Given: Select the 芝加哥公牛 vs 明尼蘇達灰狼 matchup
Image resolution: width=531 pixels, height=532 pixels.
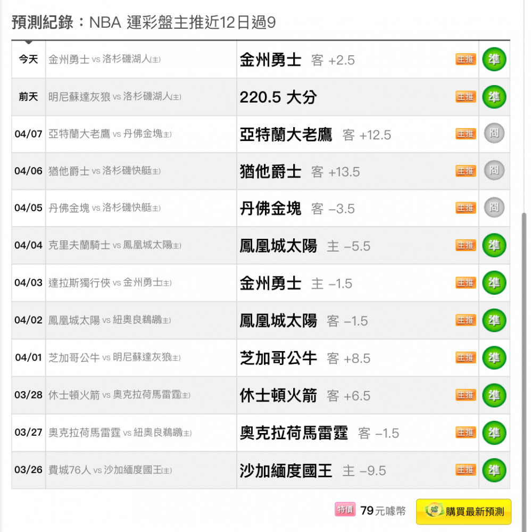Looking at the screenshot, I should [114, 358].
